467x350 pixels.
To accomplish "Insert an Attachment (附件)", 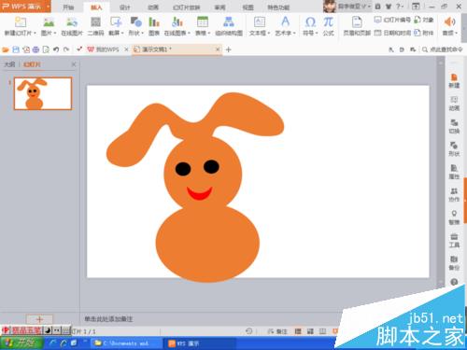I will 424,33.
